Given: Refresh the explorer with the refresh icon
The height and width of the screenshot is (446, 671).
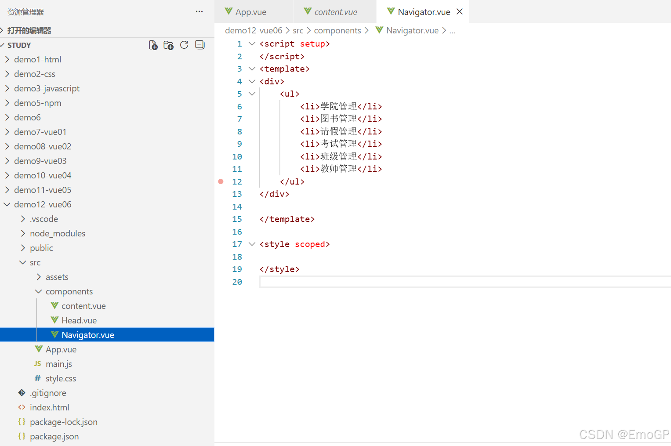Looking at the screenshot, I should [184, 45].
